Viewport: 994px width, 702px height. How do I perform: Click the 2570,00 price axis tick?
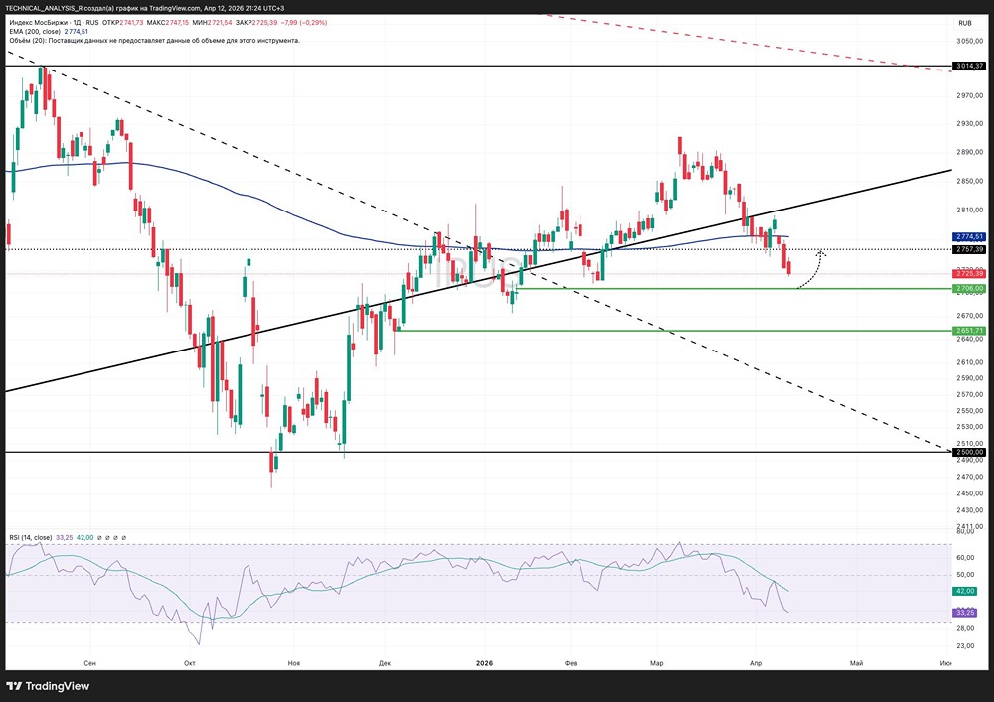click(x=970, y=394)
